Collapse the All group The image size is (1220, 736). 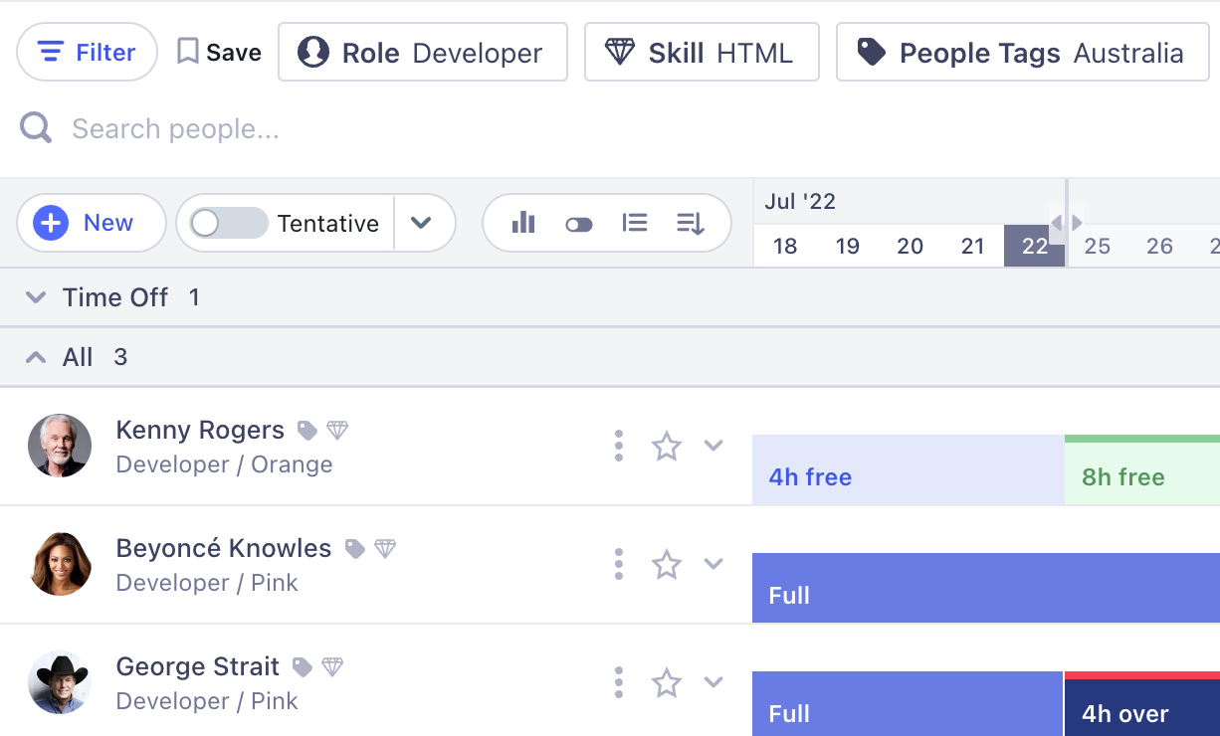coord(36,357)
